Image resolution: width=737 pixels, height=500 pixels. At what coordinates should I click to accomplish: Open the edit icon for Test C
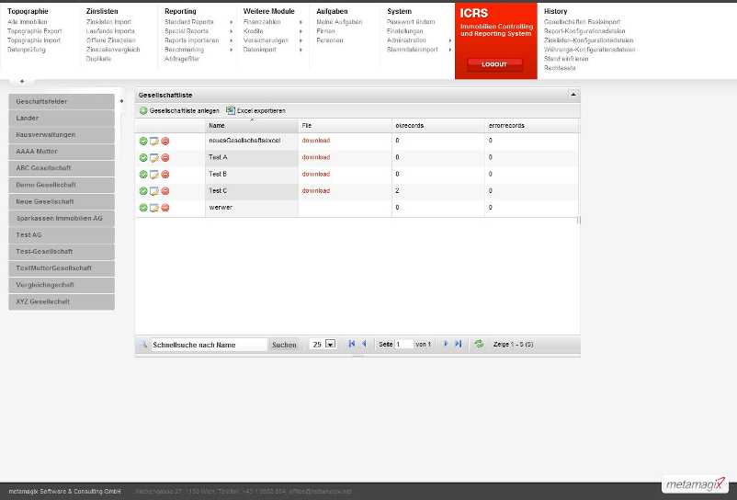pos(154,191)
